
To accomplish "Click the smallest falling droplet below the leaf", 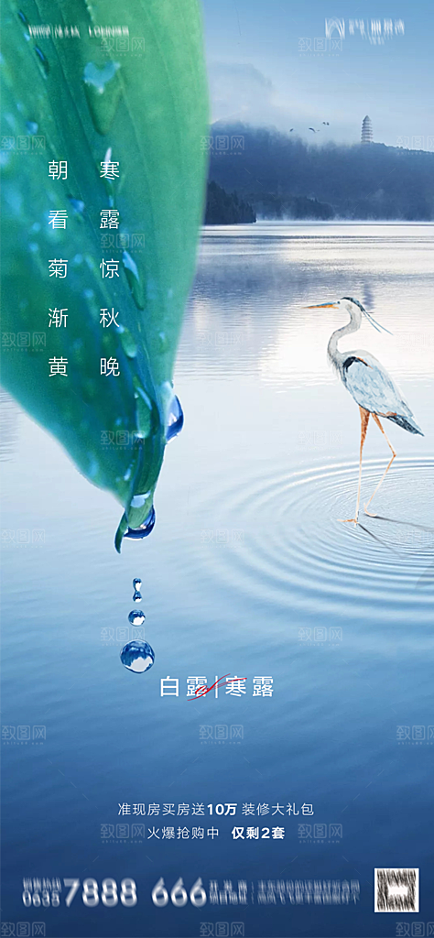I will click(137, 589).
